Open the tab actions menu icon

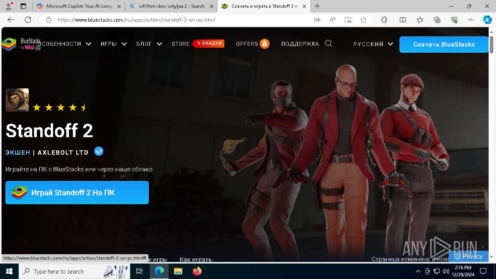(x=23, y=6)
